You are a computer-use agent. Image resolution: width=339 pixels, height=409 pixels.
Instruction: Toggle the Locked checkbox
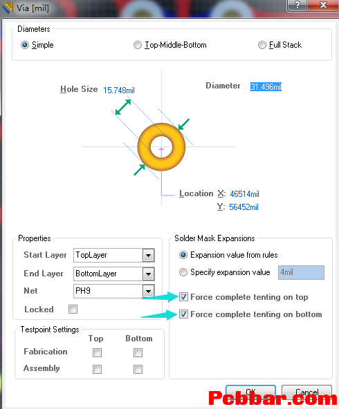[x=73, y=310]
